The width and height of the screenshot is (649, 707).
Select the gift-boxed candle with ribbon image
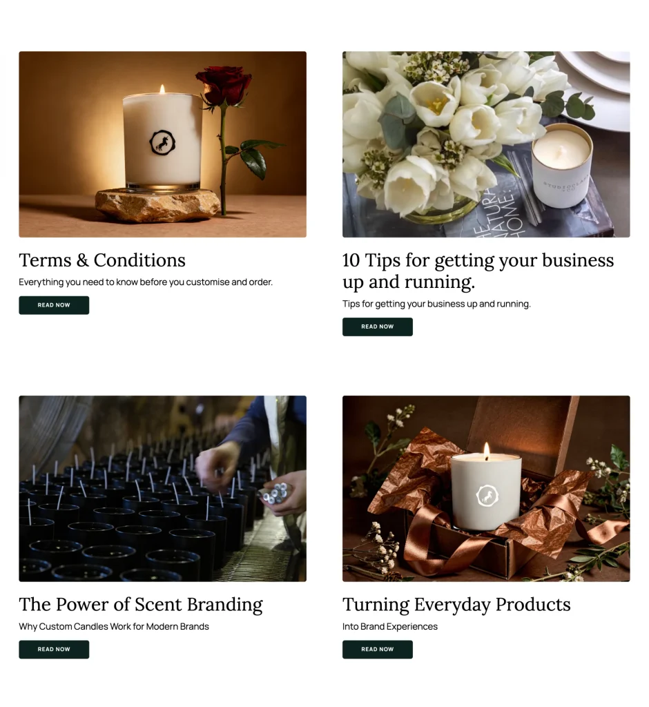(486, 489)
